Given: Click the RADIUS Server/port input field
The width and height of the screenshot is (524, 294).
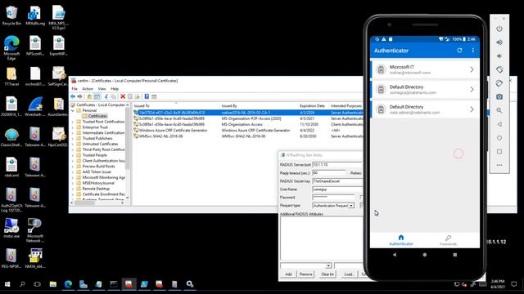Looking at the screenshot, I should [x=337, y=165].
